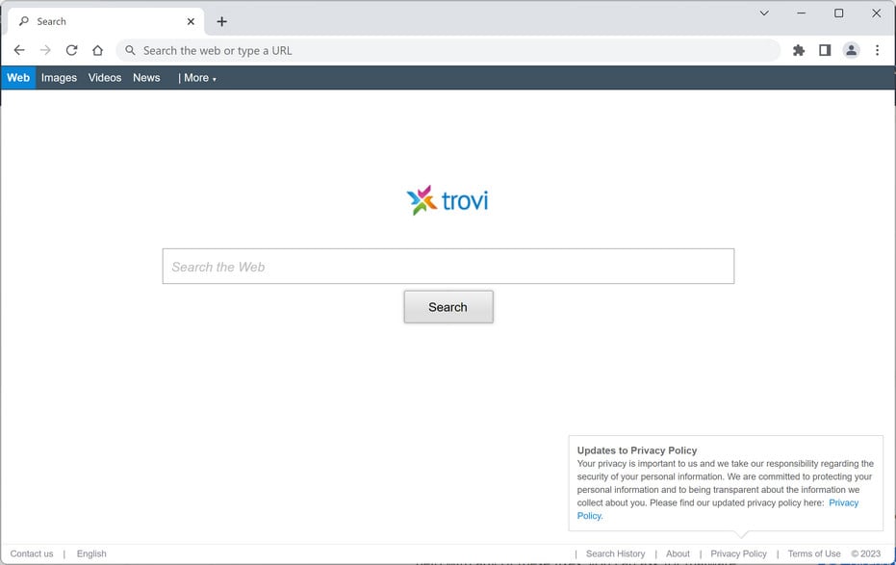Open Privacy Policy footer link

[738, 553]
